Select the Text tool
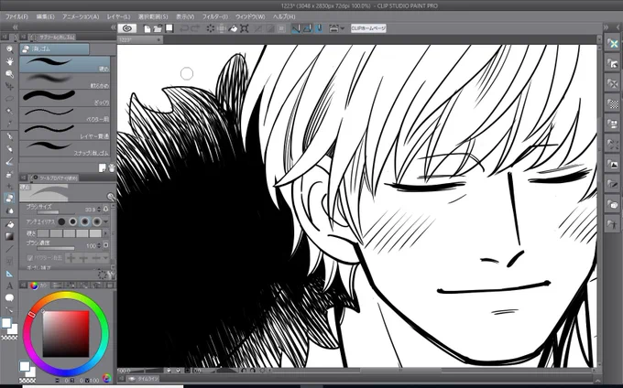 [x=9, y=286]
